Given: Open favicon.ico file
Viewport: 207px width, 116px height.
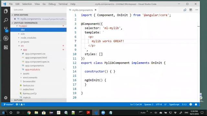Looking at the screenshot, I should click(x=28, y=85).
